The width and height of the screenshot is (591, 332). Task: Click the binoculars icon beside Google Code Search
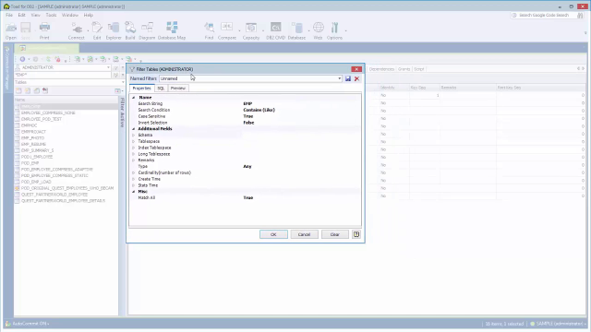click(580, 15)
